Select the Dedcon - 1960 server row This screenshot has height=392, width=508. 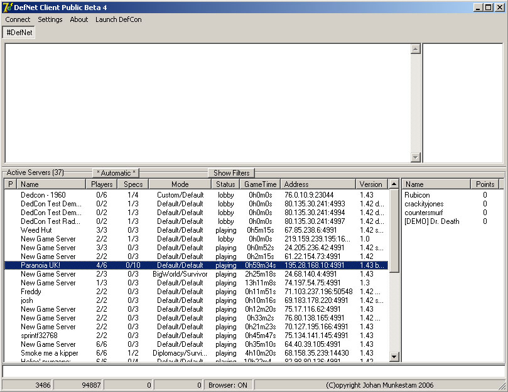(196, 195)
